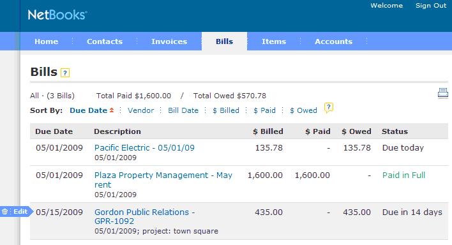452x245 pixels.
Task: Click the $ Paid column header
Action: coord(318,131)
